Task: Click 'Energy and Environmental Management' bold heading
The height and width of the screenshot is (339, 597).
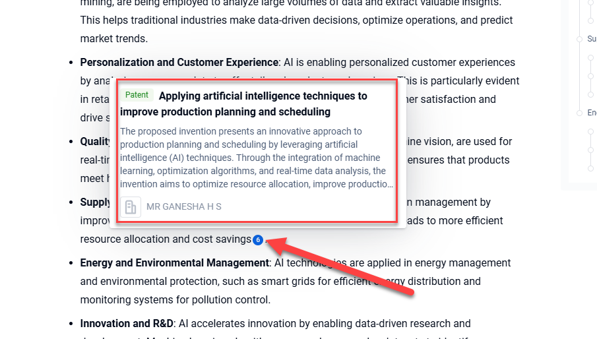Action: point(174,263)
